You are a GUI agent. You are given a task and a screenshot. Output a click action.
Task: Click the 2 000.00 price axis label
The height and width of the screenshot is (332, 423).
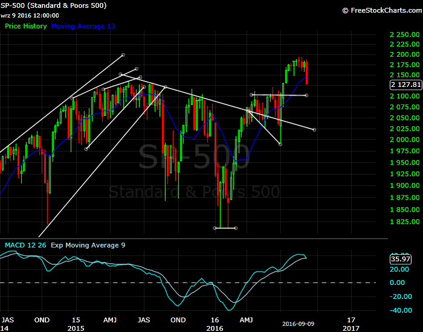405,139
